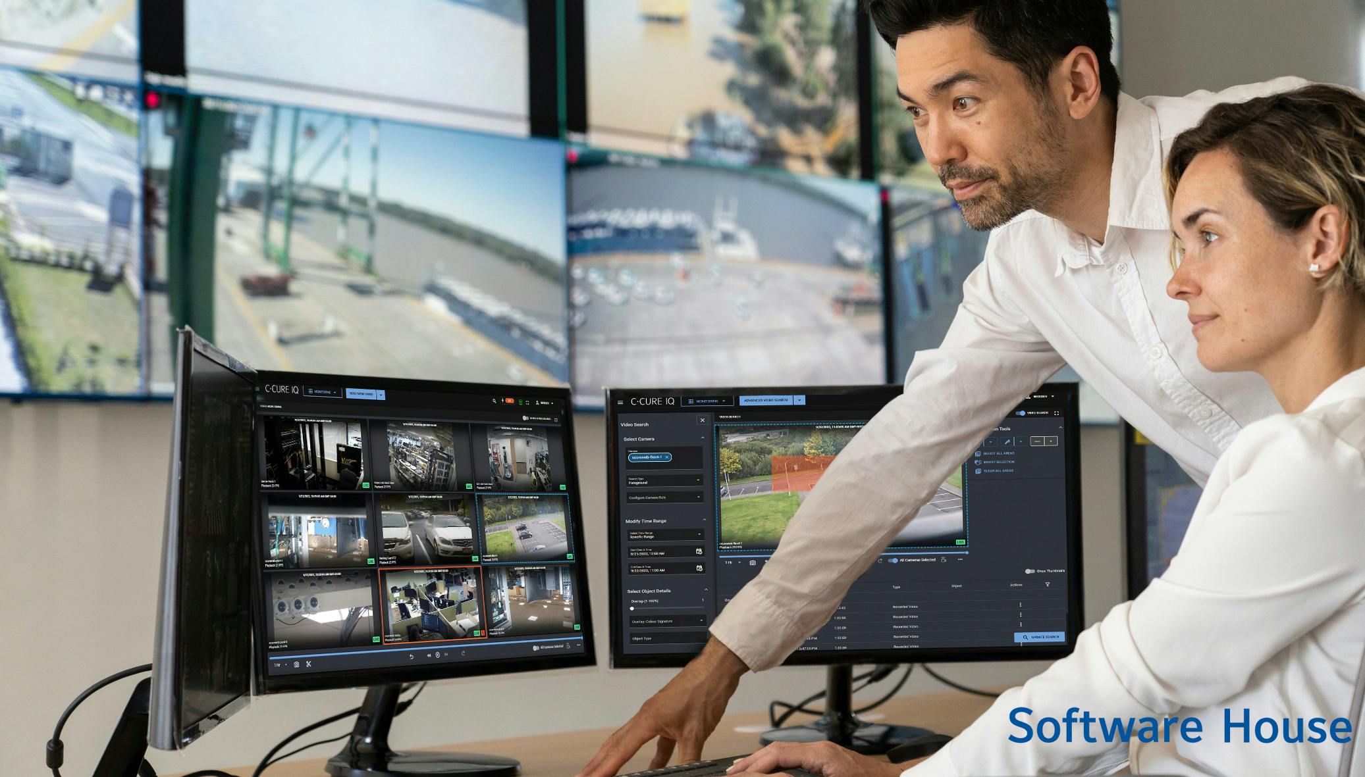Click the Advanced Video Search tab
Screen dimensions: 1365x777
point(766,400)
